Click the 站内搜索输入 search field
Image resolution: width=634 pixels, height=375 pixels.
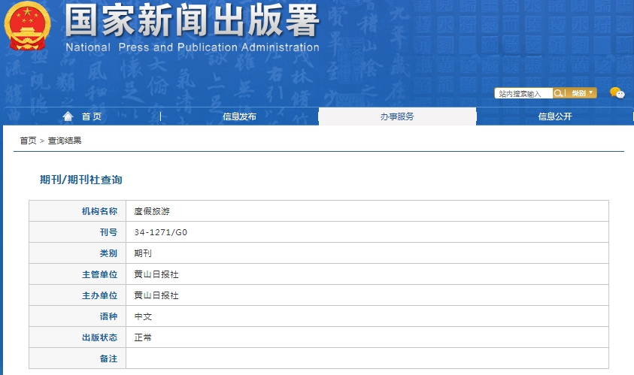click(523, 94)
